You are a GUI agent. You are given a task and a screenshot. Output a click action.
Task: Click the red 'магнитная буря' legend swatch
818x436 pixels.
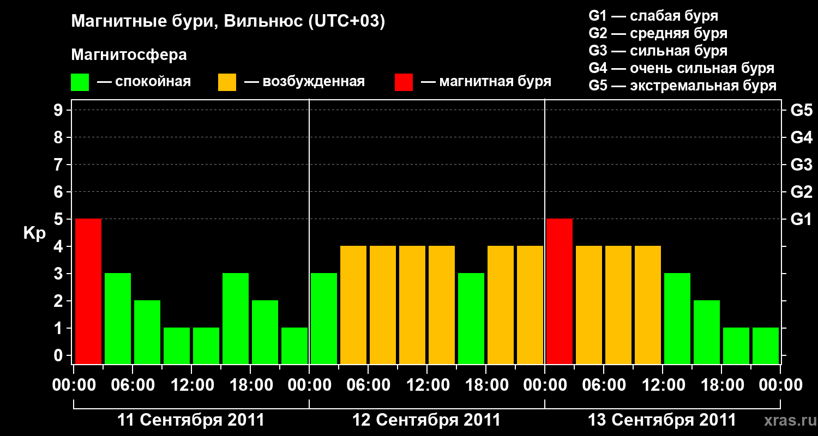[x=404, y=82]
